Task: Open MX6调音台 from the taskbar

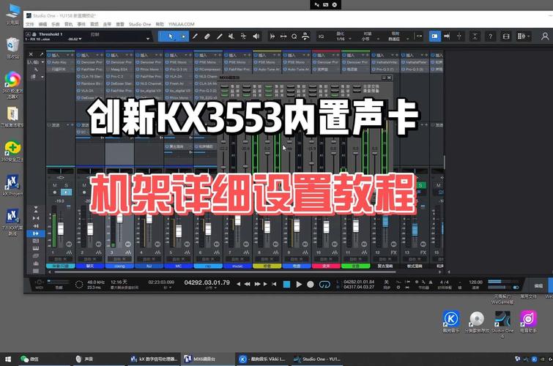Action: point(202,359)
